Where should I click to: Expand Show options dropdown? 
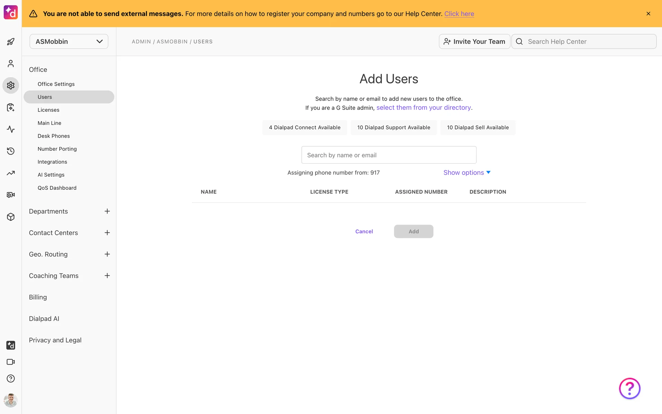(x=467, y=172)
